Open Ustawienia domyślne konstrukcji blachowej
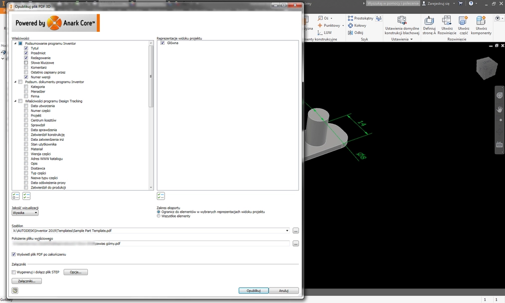The image size is (505, 303). pyautogui.click(x=402, y=21)
